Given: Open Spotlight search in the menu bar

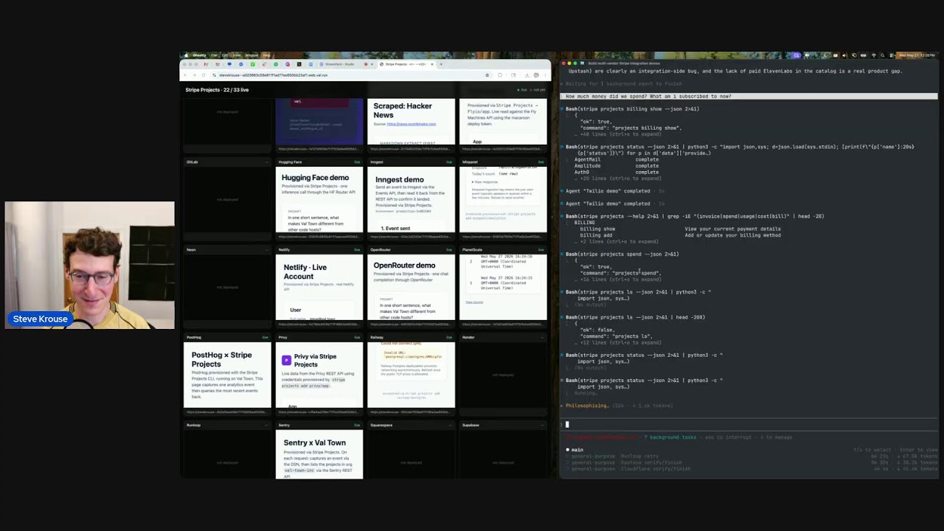Looking at the screenshot, I should 883,55.
